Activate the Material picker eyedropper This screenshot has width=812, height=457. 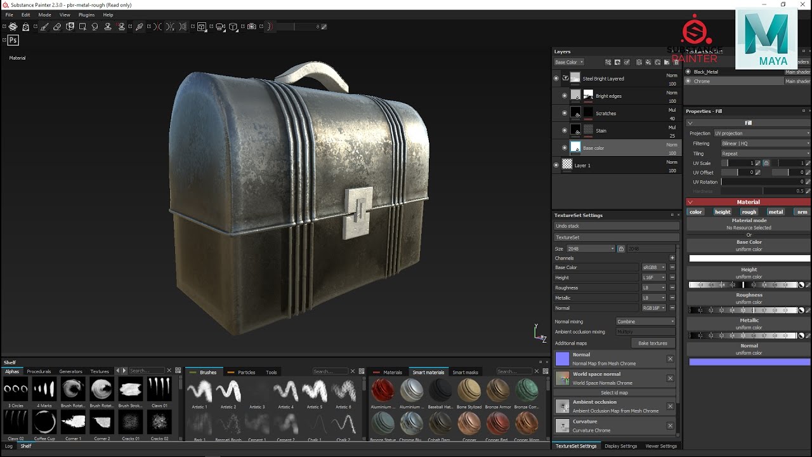(x=140, y=27)
